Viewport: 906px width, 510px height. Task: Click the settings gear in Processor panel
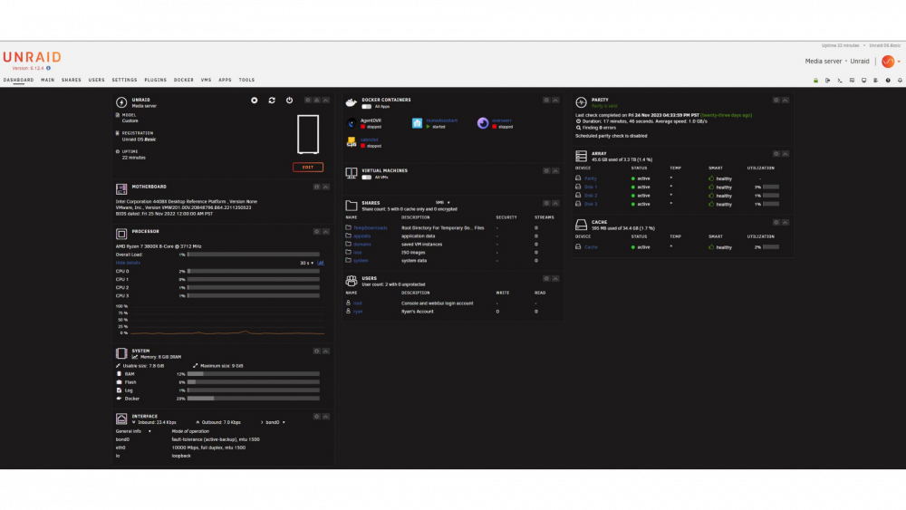[316, 232]
